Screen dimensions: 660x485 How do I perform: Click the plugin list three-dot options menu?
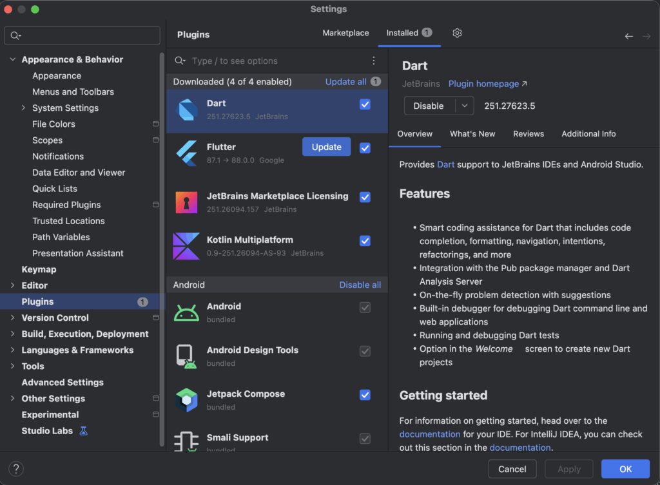point(374,61)
